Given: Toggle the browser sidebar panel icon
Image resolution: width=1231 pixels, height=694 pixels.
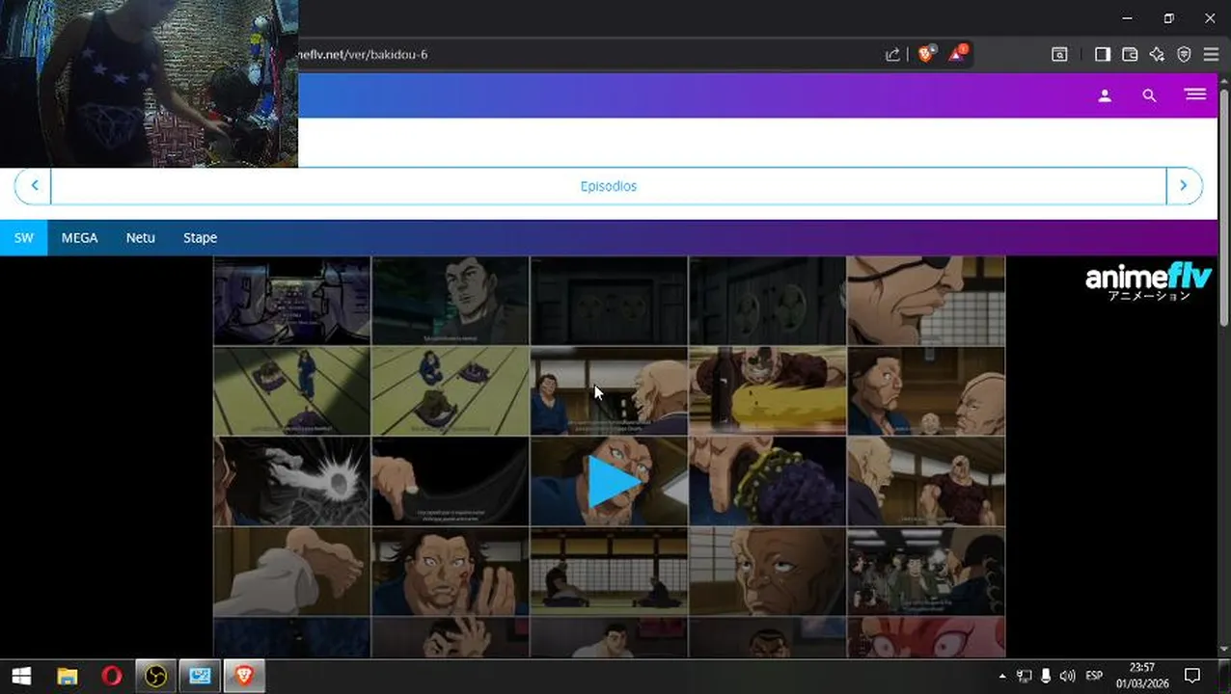Looking at the screenshot, I should tap(1103, 55).
